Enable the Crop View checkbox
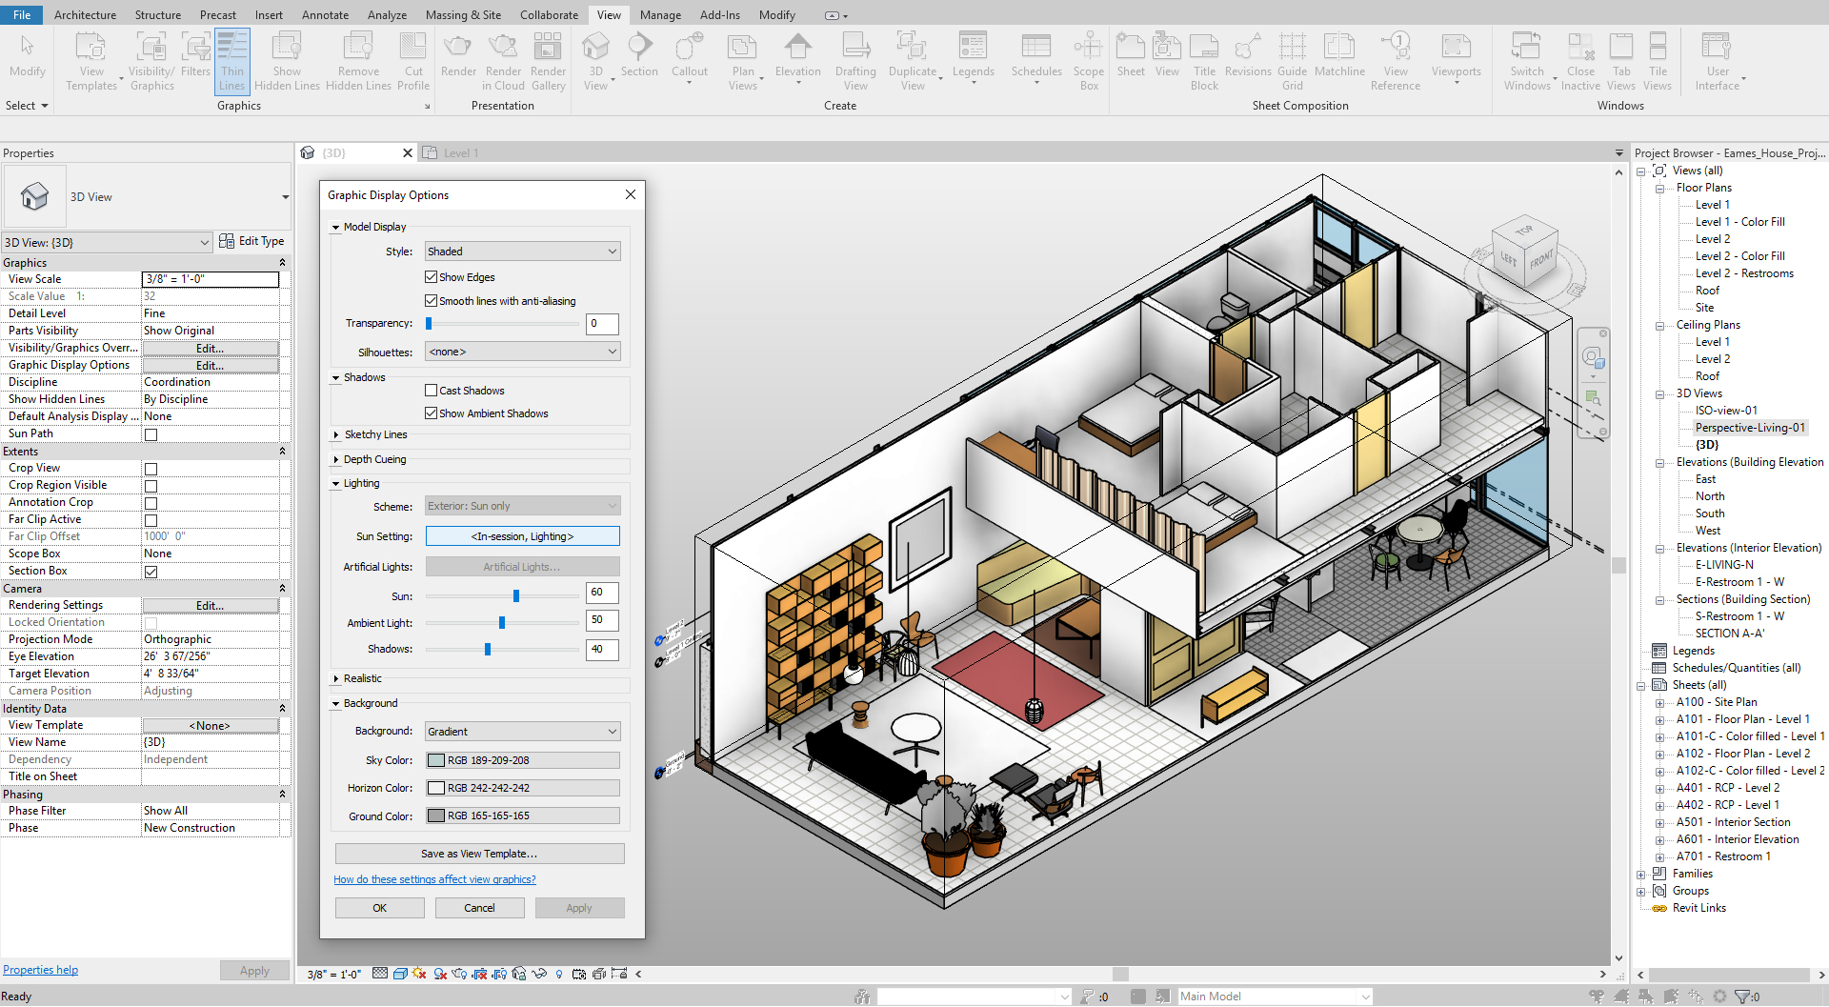This screenshot has width=1829, height=1007. click(151, 468)
